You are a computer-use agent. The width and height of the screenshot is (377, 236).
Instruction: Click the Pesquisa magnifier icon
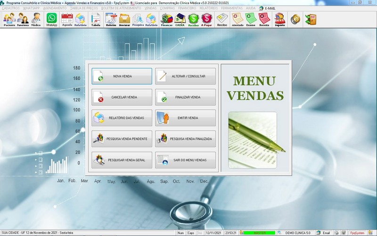click(x=138, y=19)
